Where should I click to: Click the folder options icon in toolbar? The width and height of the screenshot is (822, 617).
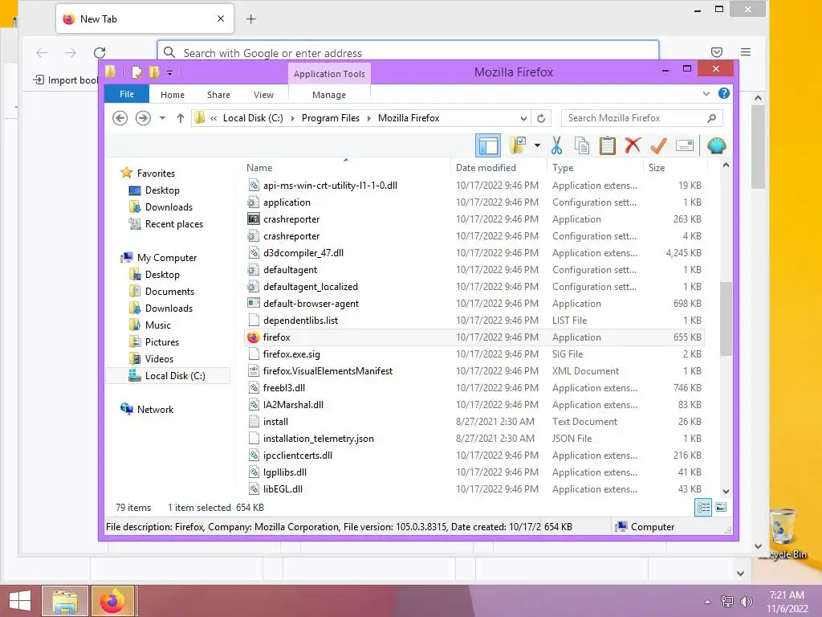point(518,145)
